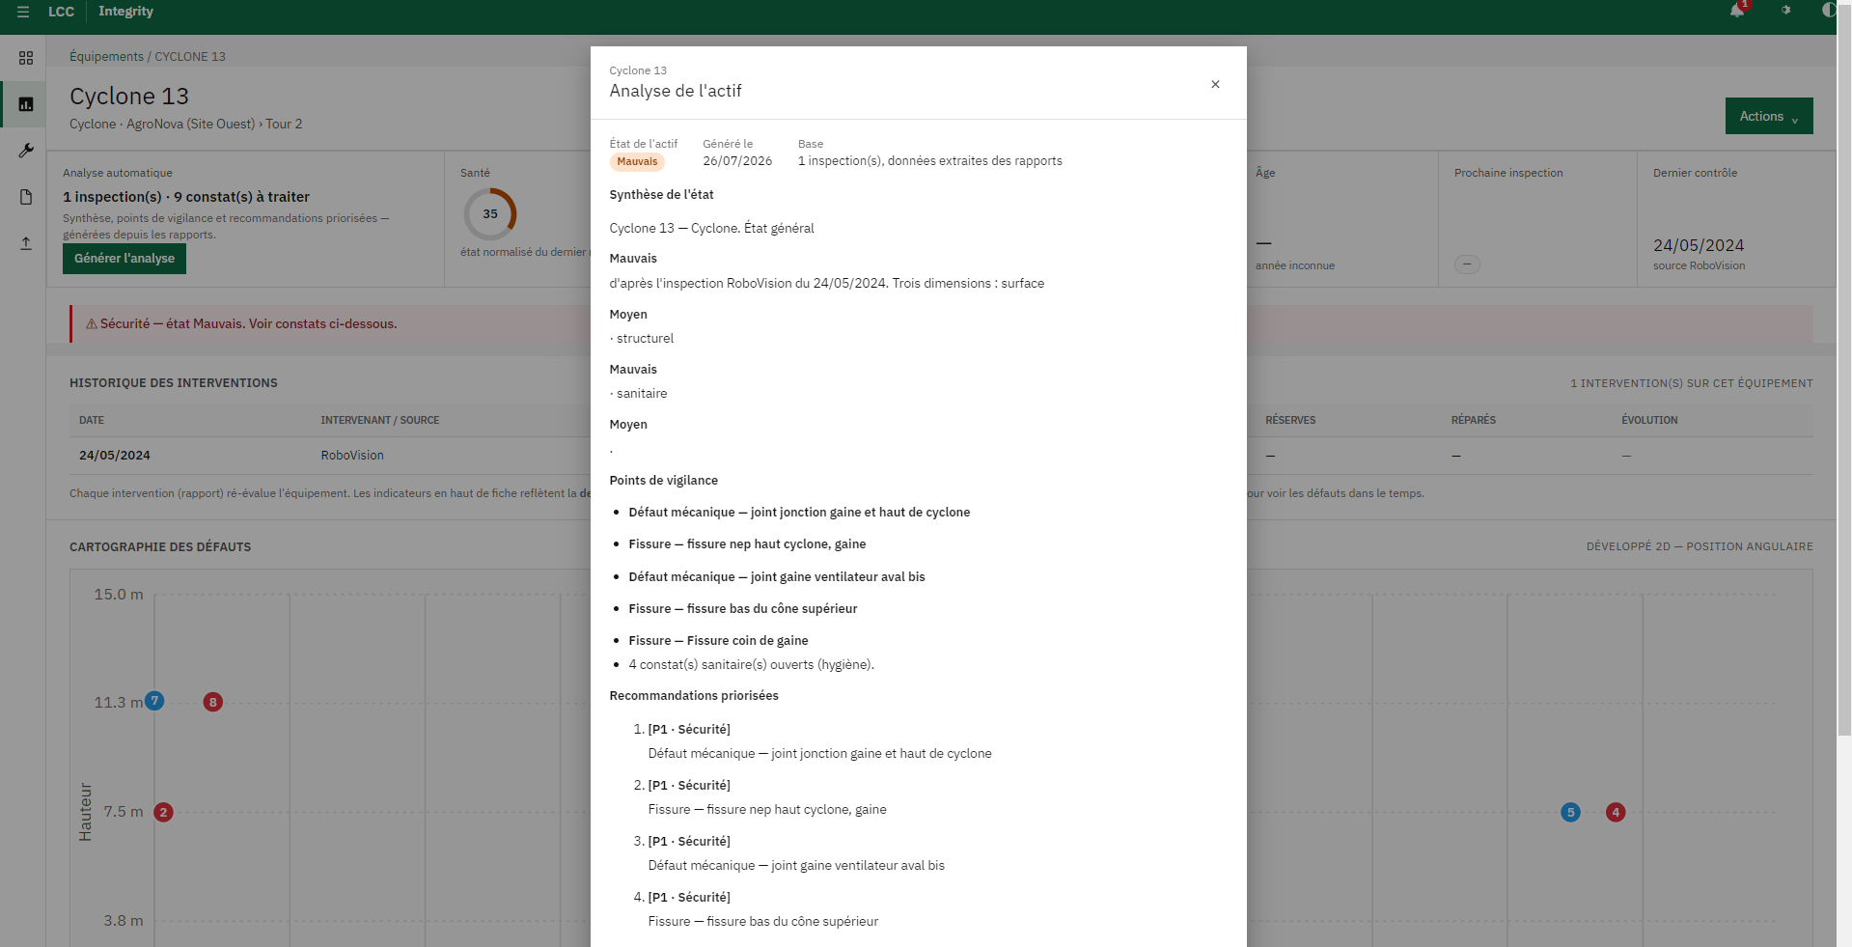Open the wrench maintenance icon in sidebar
The height and width of the screenshot is (947, 1852).
click(26, 151)
